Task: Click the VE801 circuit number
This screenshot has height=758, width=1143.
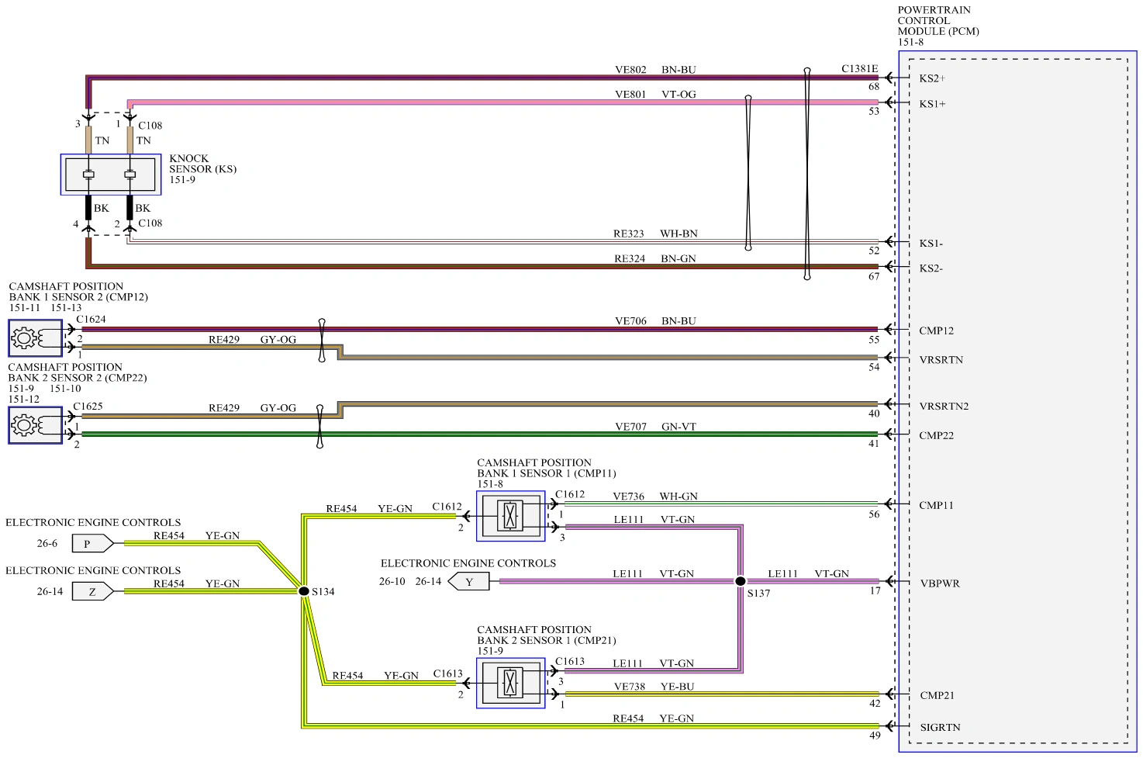Action: (630, 95)
